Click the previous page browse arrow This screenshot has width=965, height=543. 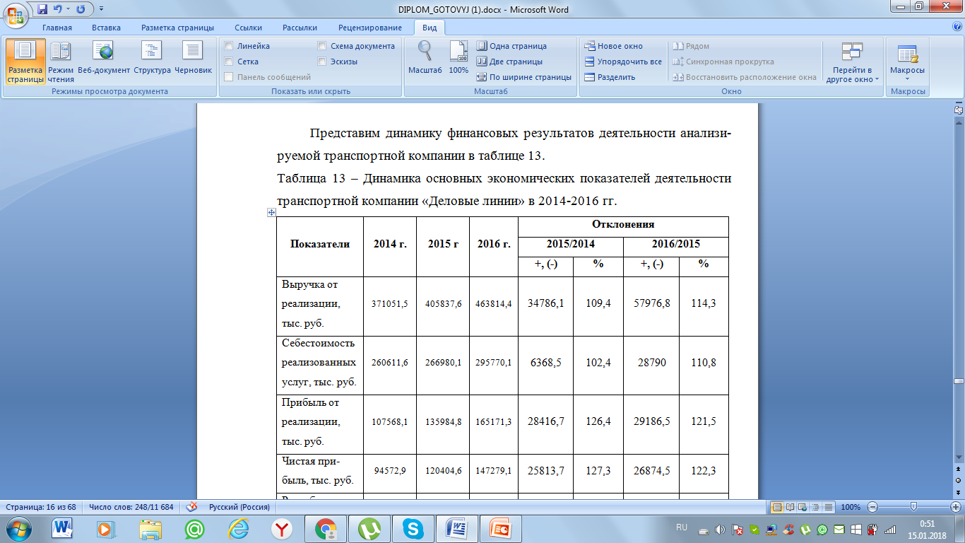click(x=959, y=469)
